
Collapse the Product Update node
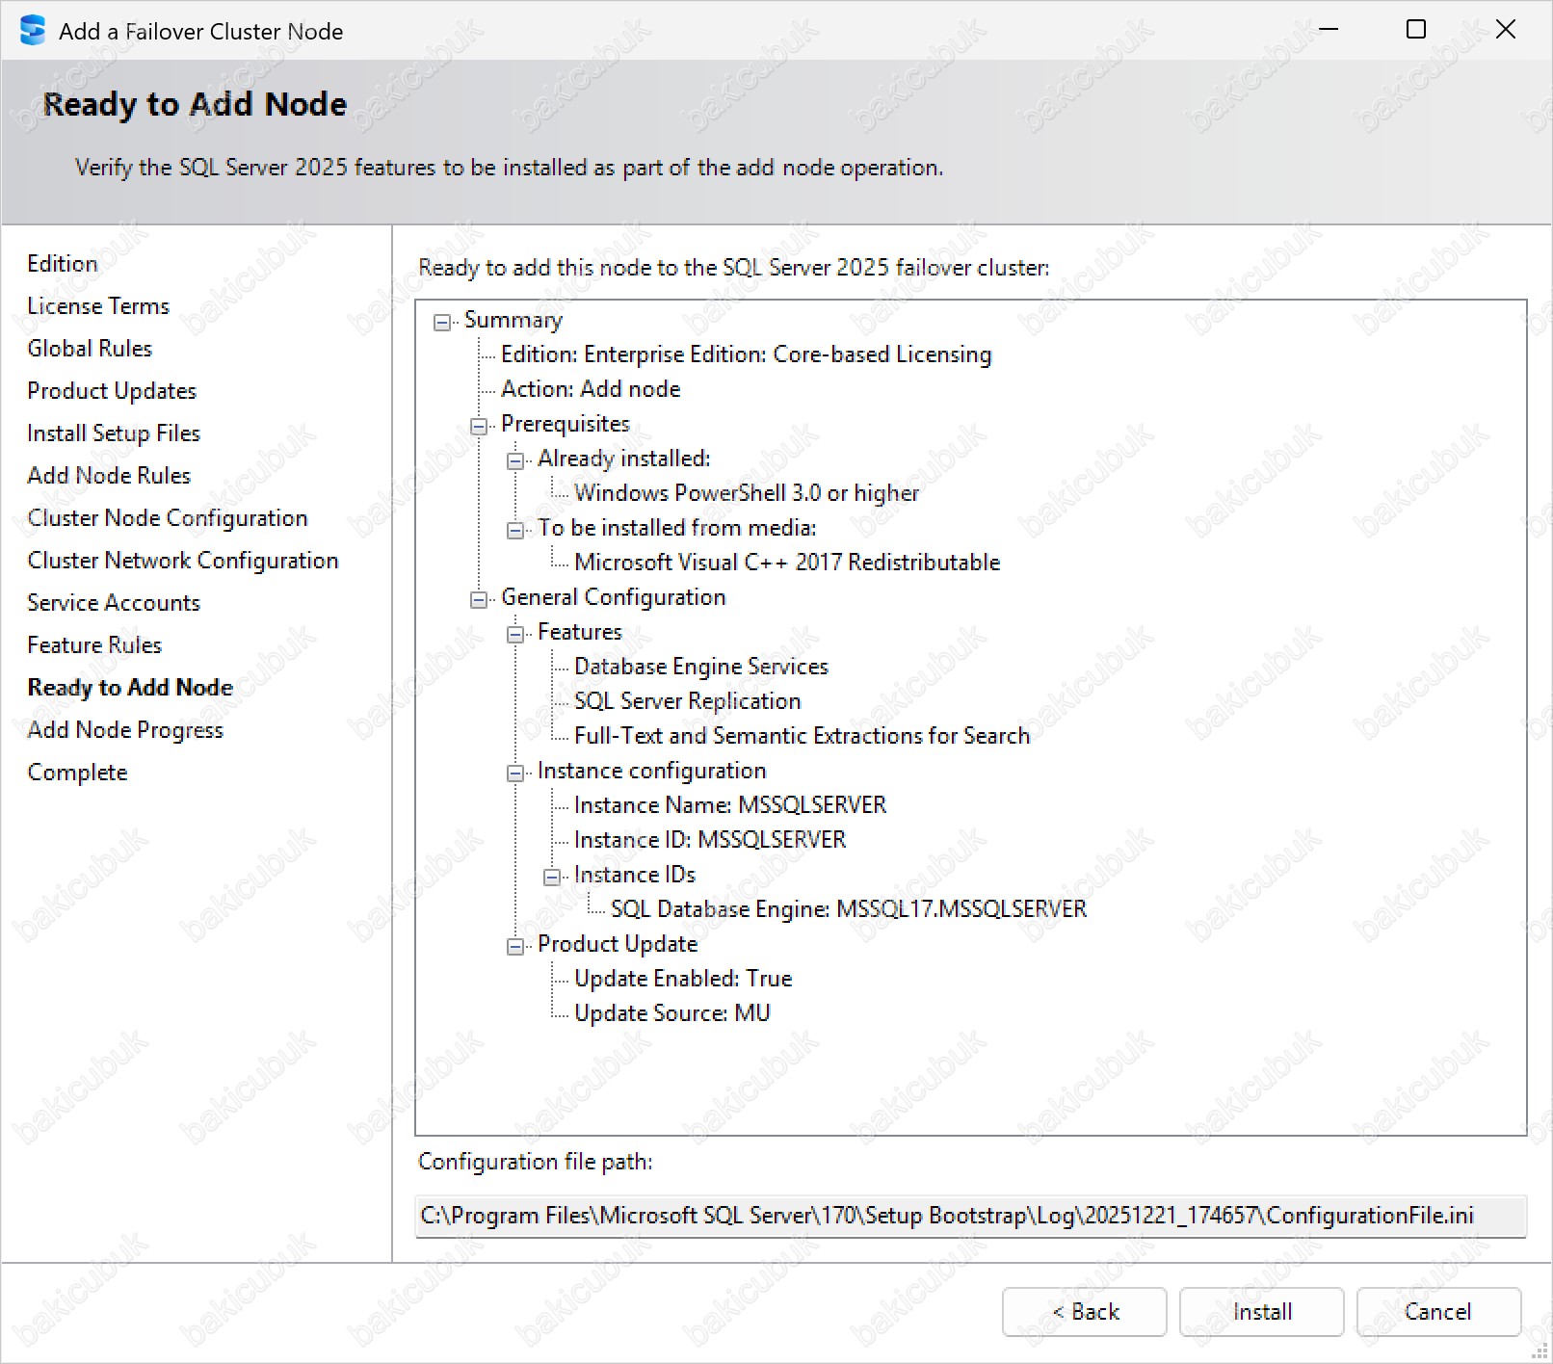pos(515,946)
